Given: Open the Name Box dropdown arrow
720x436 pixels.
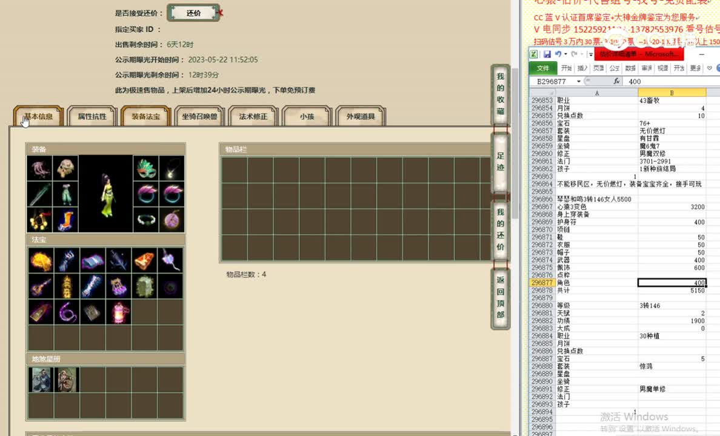Looking at the screenshot, I should [578, 81].
